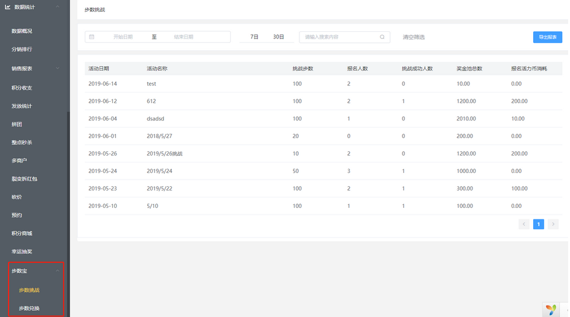This screenshot has height=317, width=570.
Task: Expand the 销售报表 submenu
Action: 58,68
